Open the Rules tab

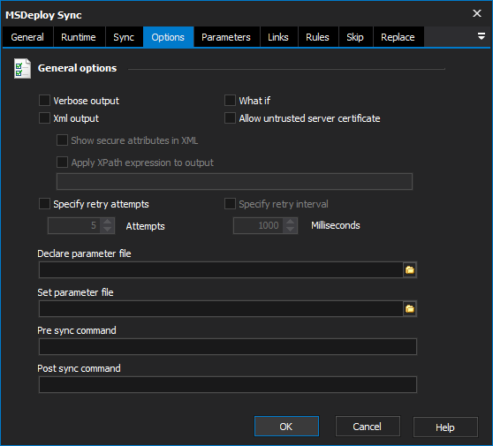[318, 37]
